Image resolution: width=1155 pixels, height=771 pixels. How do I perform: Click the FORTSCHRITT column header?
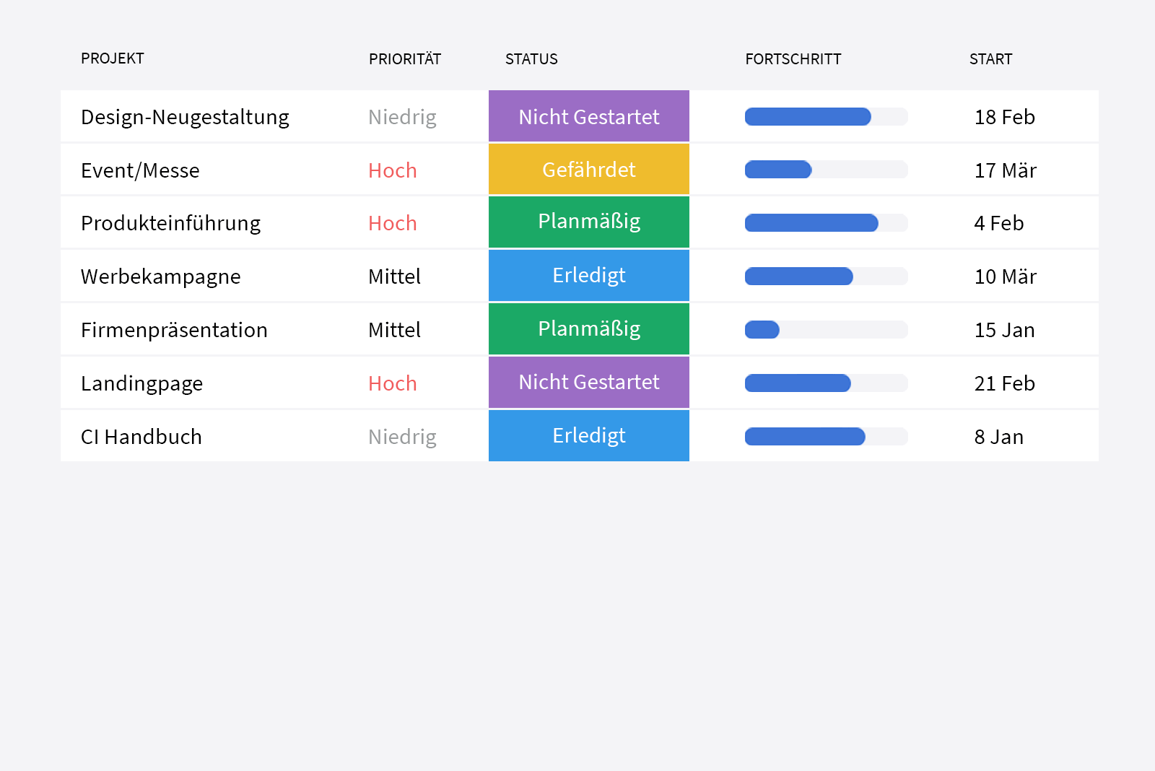pyautogui.click(x=793, y=59)
